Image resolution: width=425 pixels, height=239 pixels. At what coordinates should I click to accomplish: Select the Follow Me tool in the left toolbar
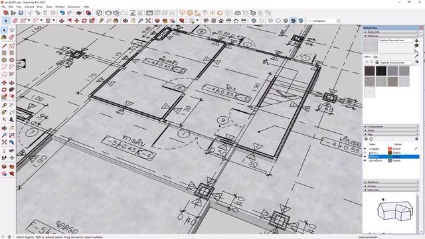(11, 90)
